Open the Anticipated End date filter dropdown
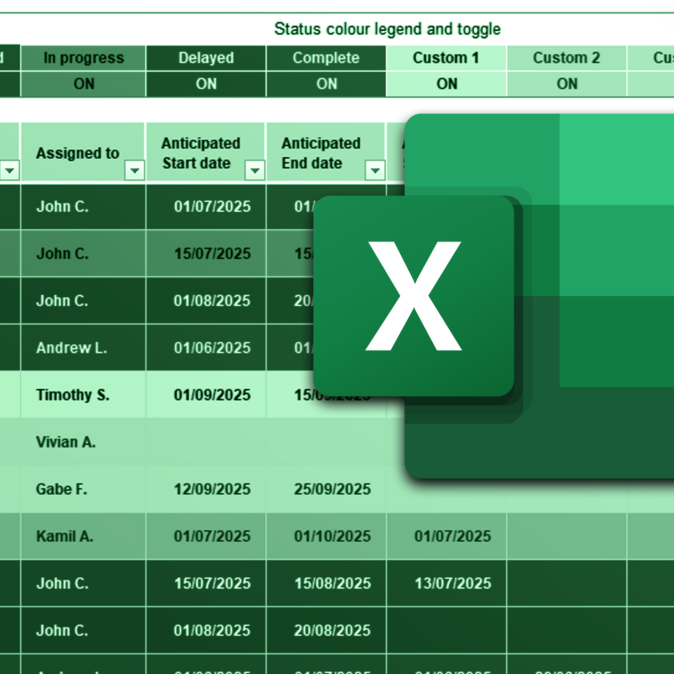This screenshot has width=674, height=674. pyautogui.click(x=375, y=170)
